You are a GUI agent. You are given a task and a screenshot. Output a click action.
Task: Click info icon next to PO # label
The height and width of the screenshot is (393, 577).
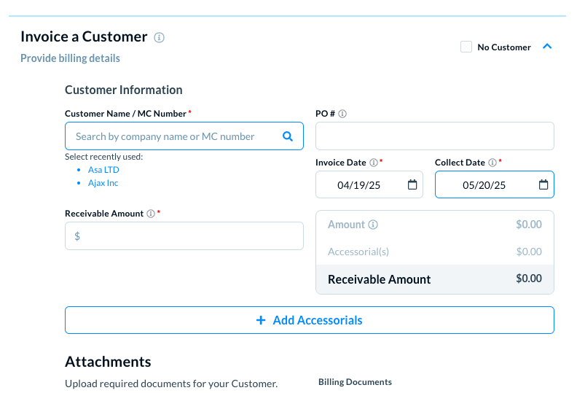(342, 114)
